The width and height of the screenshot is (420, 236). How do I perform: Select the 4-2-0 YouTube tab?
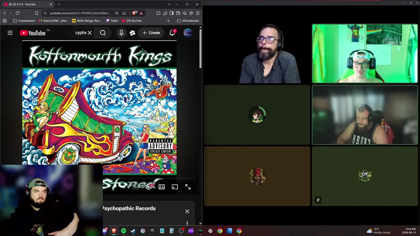28,4
